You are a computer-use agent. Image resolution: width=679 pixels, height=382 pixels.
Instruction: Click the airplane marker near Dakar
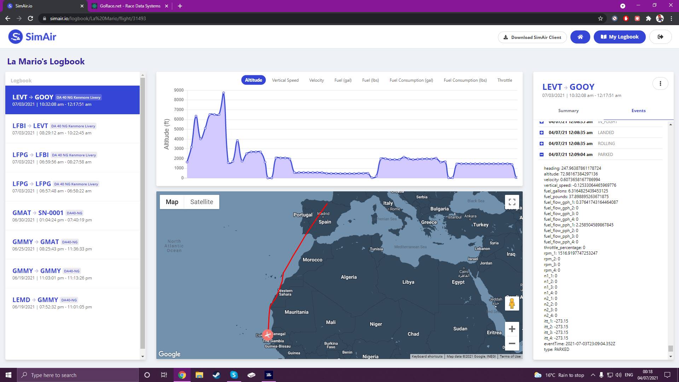[268, 335]
